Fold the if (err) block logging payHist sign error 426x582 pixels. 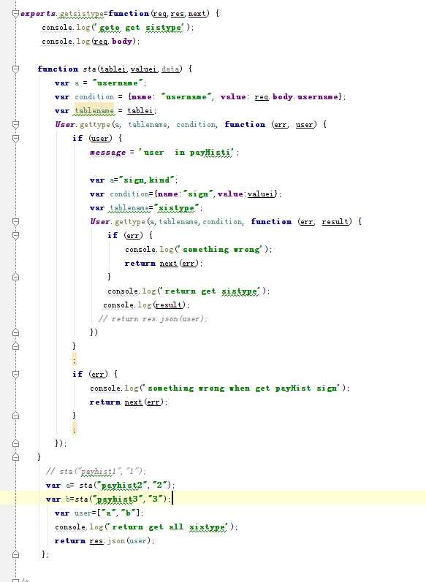15,374
